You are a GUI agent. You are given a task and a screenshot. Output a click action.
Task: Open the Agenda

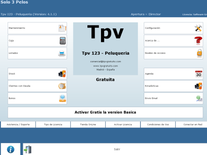[173, 74]
